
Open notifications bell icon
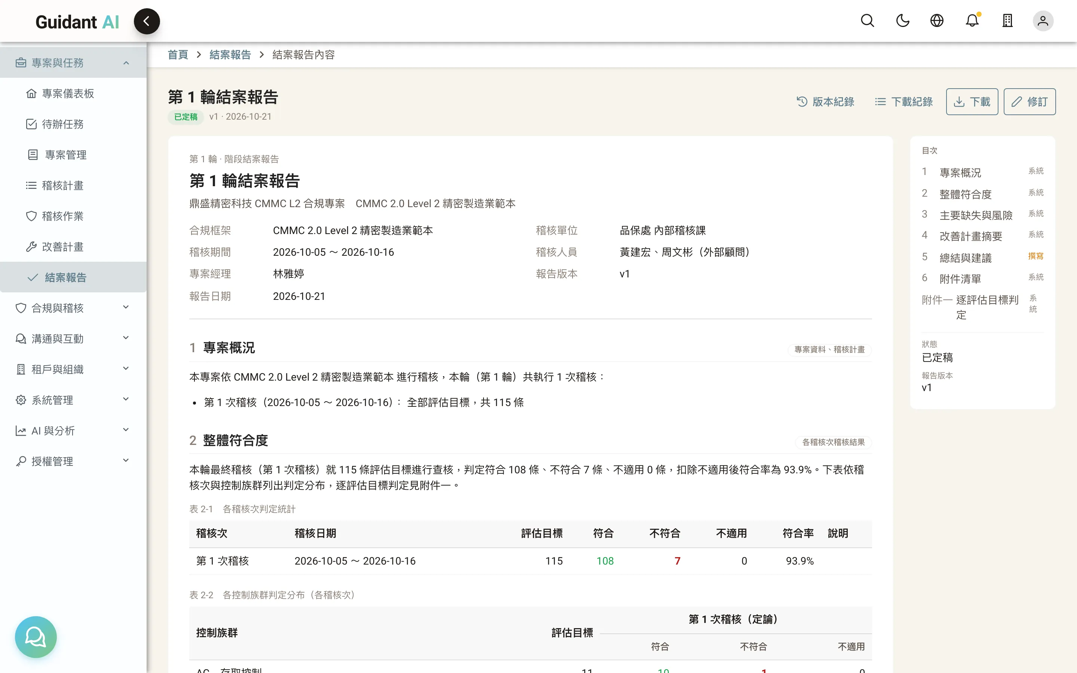pyautogui.click(x=972, y=21)
